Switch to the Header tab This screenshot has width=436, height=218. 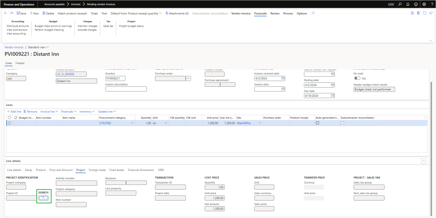pos(20,63)
